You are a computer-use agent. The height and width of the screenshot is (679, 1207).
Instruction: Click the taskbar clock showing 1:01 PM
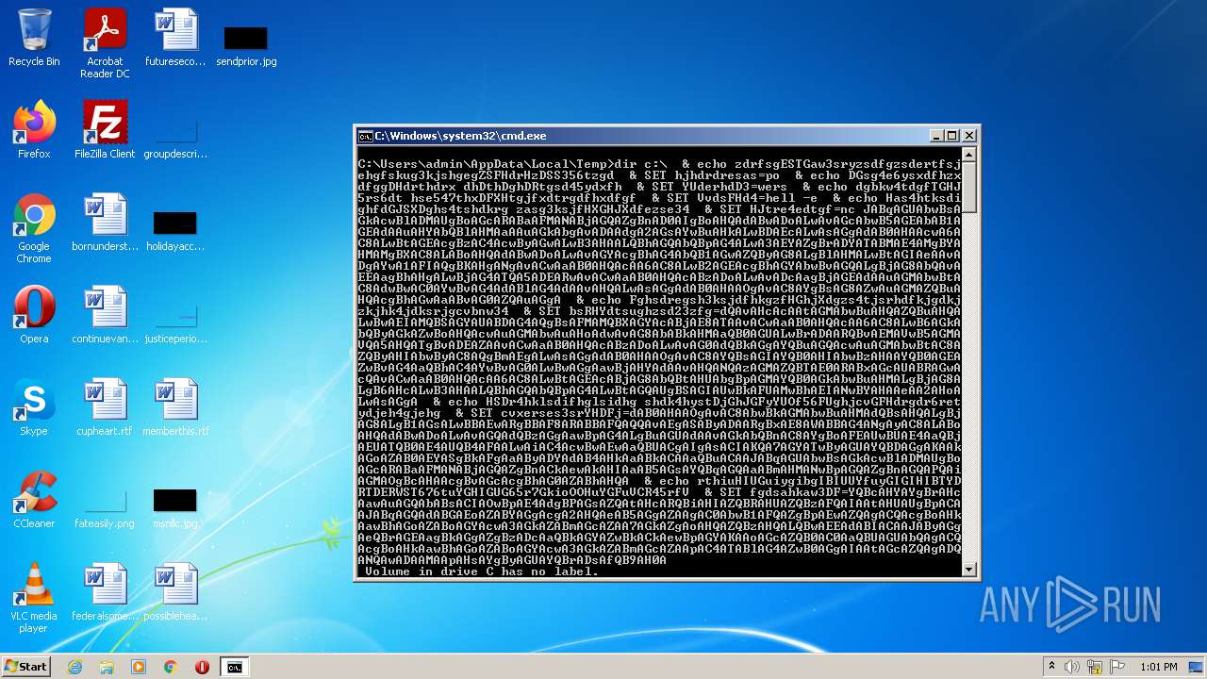click(1157, 667)
